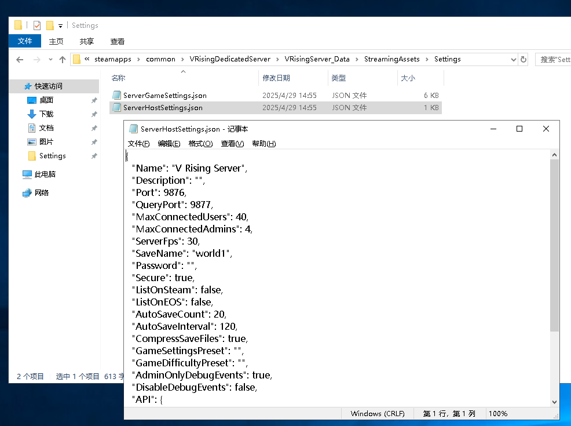Screen dimensions: 571x426
Task: Open the 查看 ribbon tab in Explorer
Action: pos(117,41)
